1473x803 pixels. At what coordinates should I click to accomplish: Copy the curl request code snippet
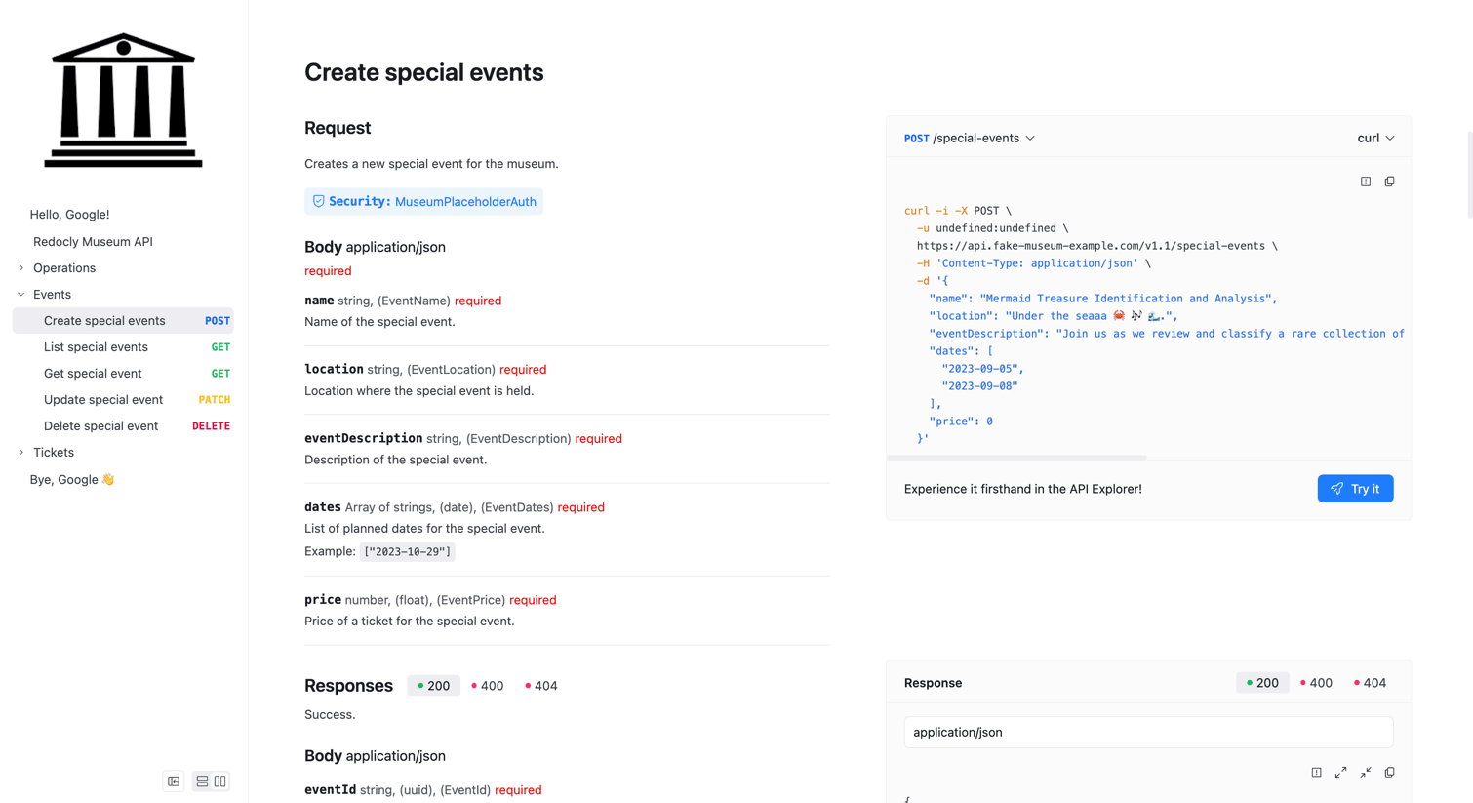click(1389, 181)
